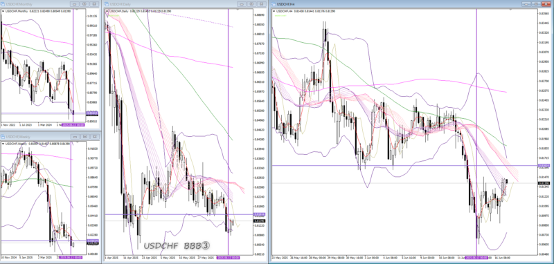Click '10 Nov 2024' on Weekly time axis
The height and width of the screenshot is (264, 554).
click(9, 258)
